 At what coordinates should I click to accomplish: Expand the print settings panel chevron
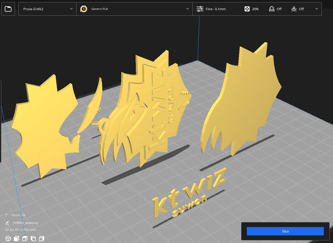317,9
